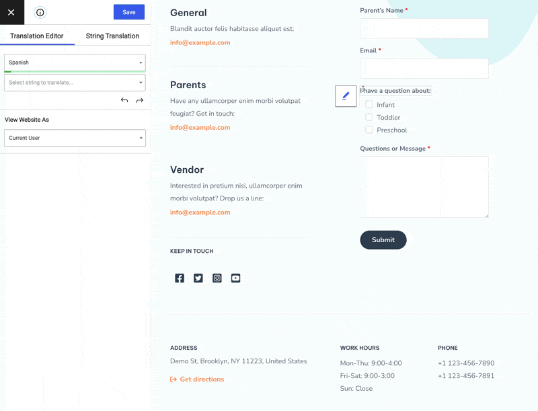The height and width of the screenshot is (411, 538).
Task: Open the Instagram social icon
Action: click(x=217, y=278)
